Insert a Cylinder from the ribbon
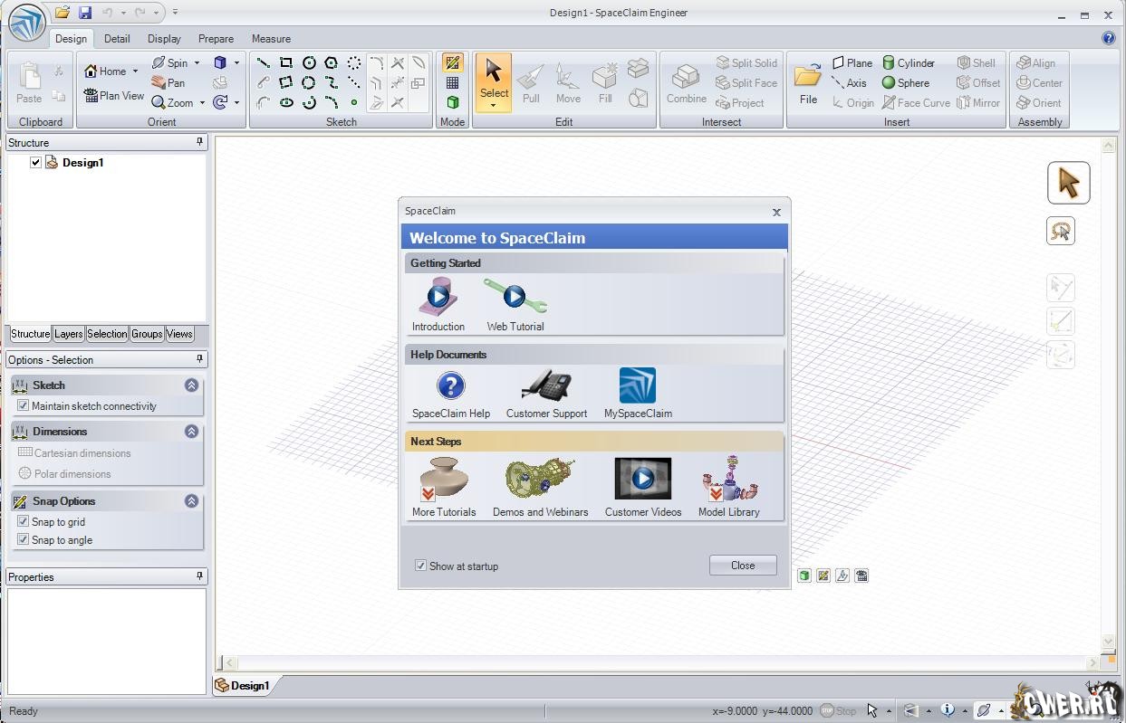The width and height of the screenshot is (1126, 723). click(908, 63)
